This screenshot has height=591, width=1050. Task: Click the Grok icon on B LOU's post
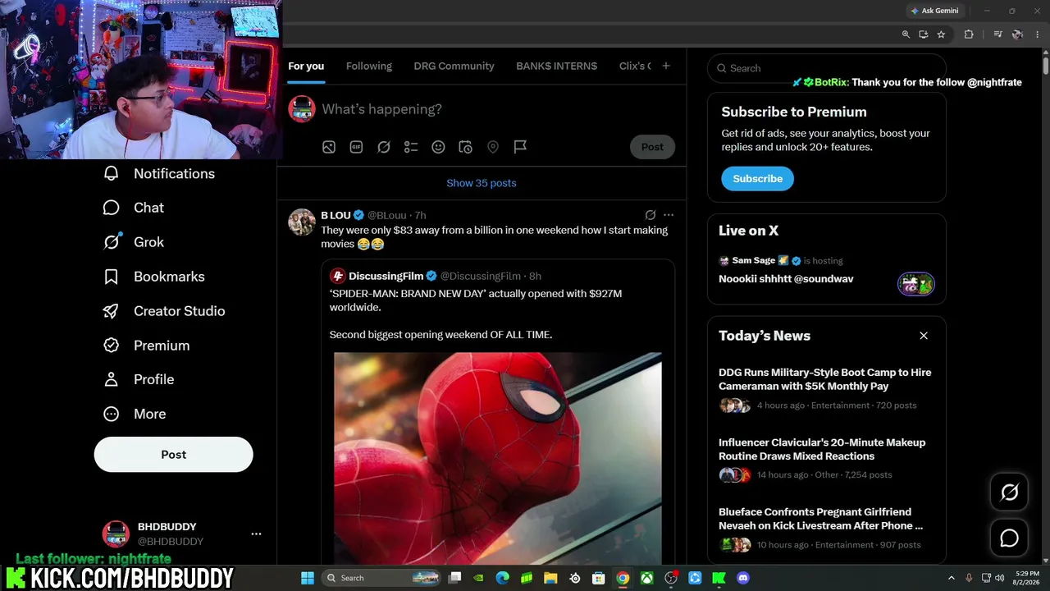[x=651, y=215]
